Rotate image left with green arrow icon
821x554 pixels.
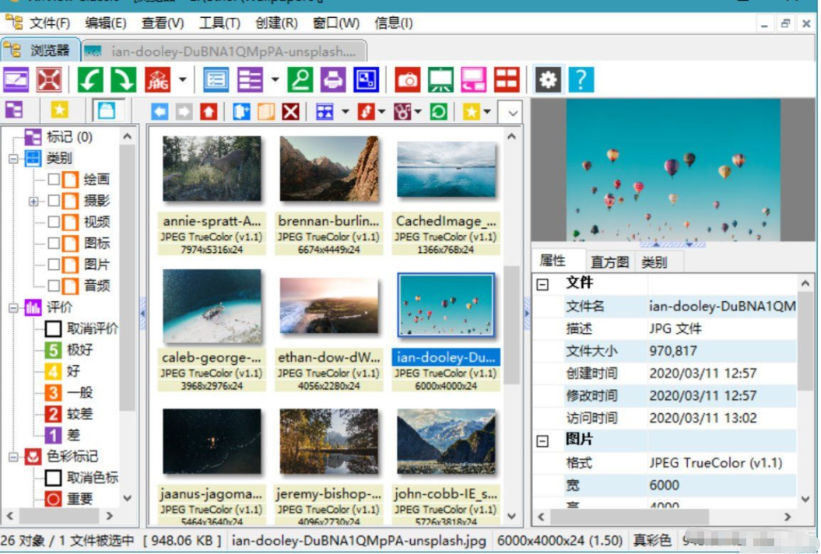pyautogui.click(x=90, y=79)
